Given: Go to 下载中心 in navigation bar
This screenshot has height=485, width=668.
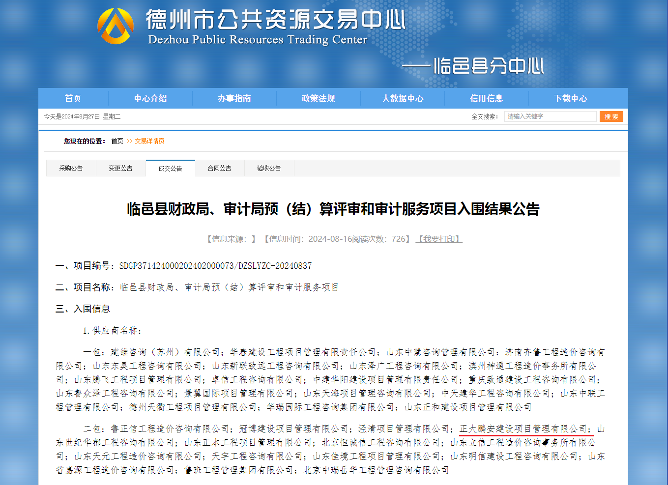Looking at the screenshot, I should (x=571, y=98).
